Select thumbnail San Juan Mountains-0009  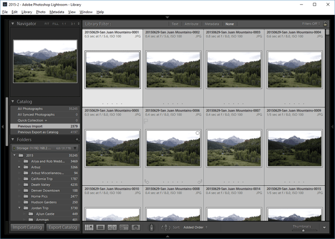pos(295,148)
